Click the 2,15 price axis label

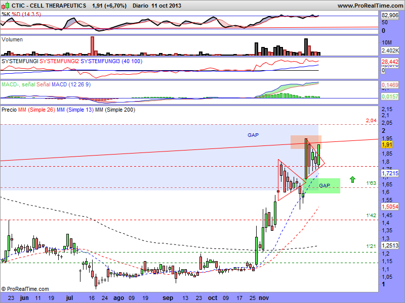[x=387, y=109]
